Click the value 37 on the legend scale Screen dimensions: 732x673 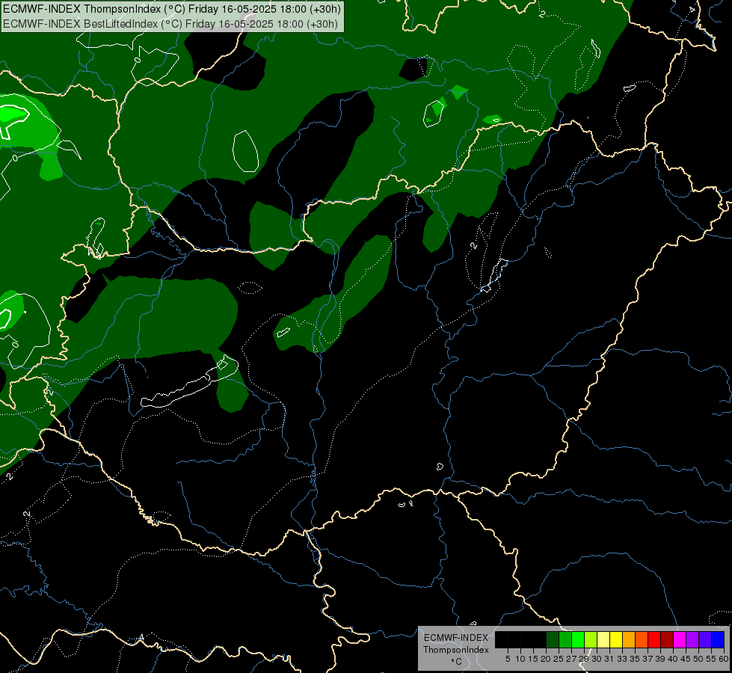[x=648, y=659]
